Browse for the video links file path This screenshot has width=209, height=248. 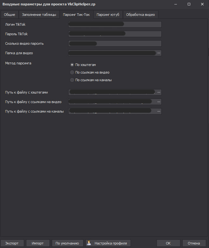pyautogui.click(x=159, y=102)
